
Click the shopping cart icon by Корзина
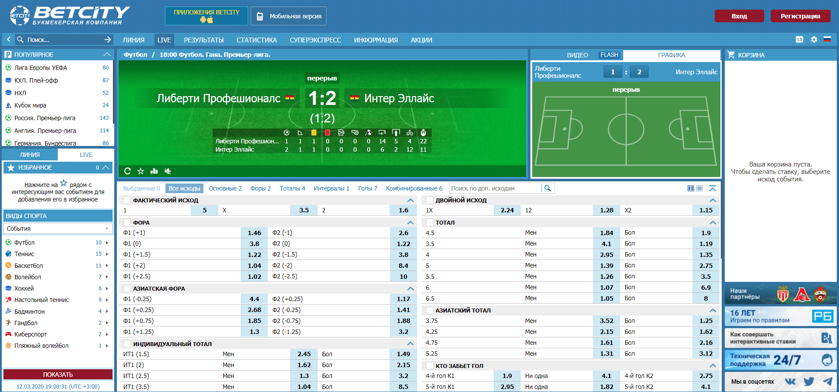coord(731,55)
